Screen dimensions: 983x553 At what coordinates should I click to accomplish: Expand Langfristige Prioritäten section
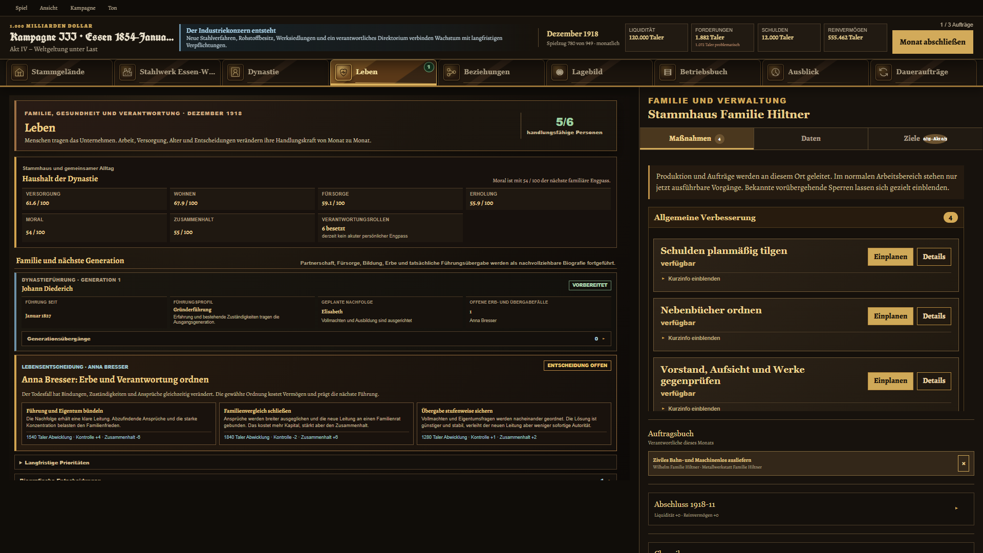315,462
